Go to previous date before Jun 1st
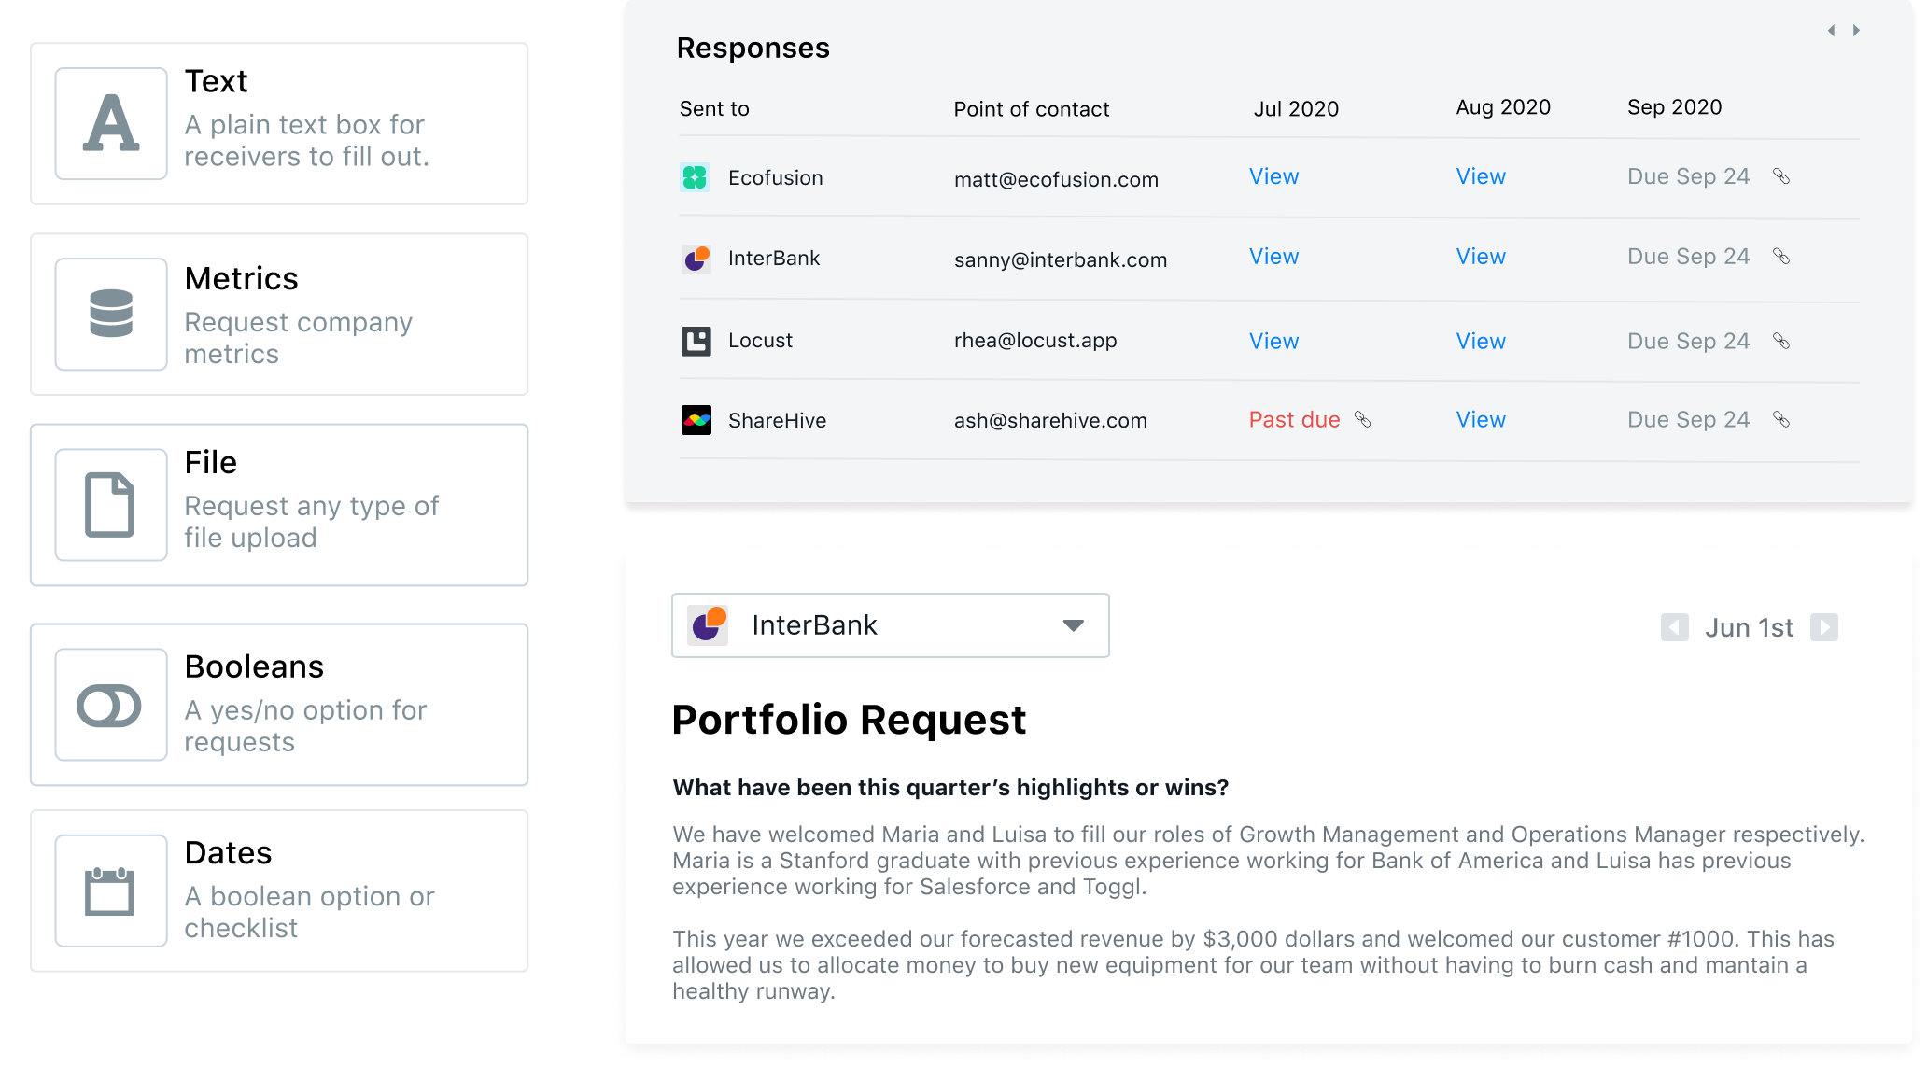This screenshot has height=1066, width=1927. point(1674,627)
